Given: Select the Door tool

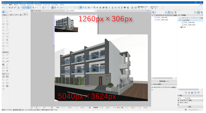Looking at the screenshot, I should (3, 21).
